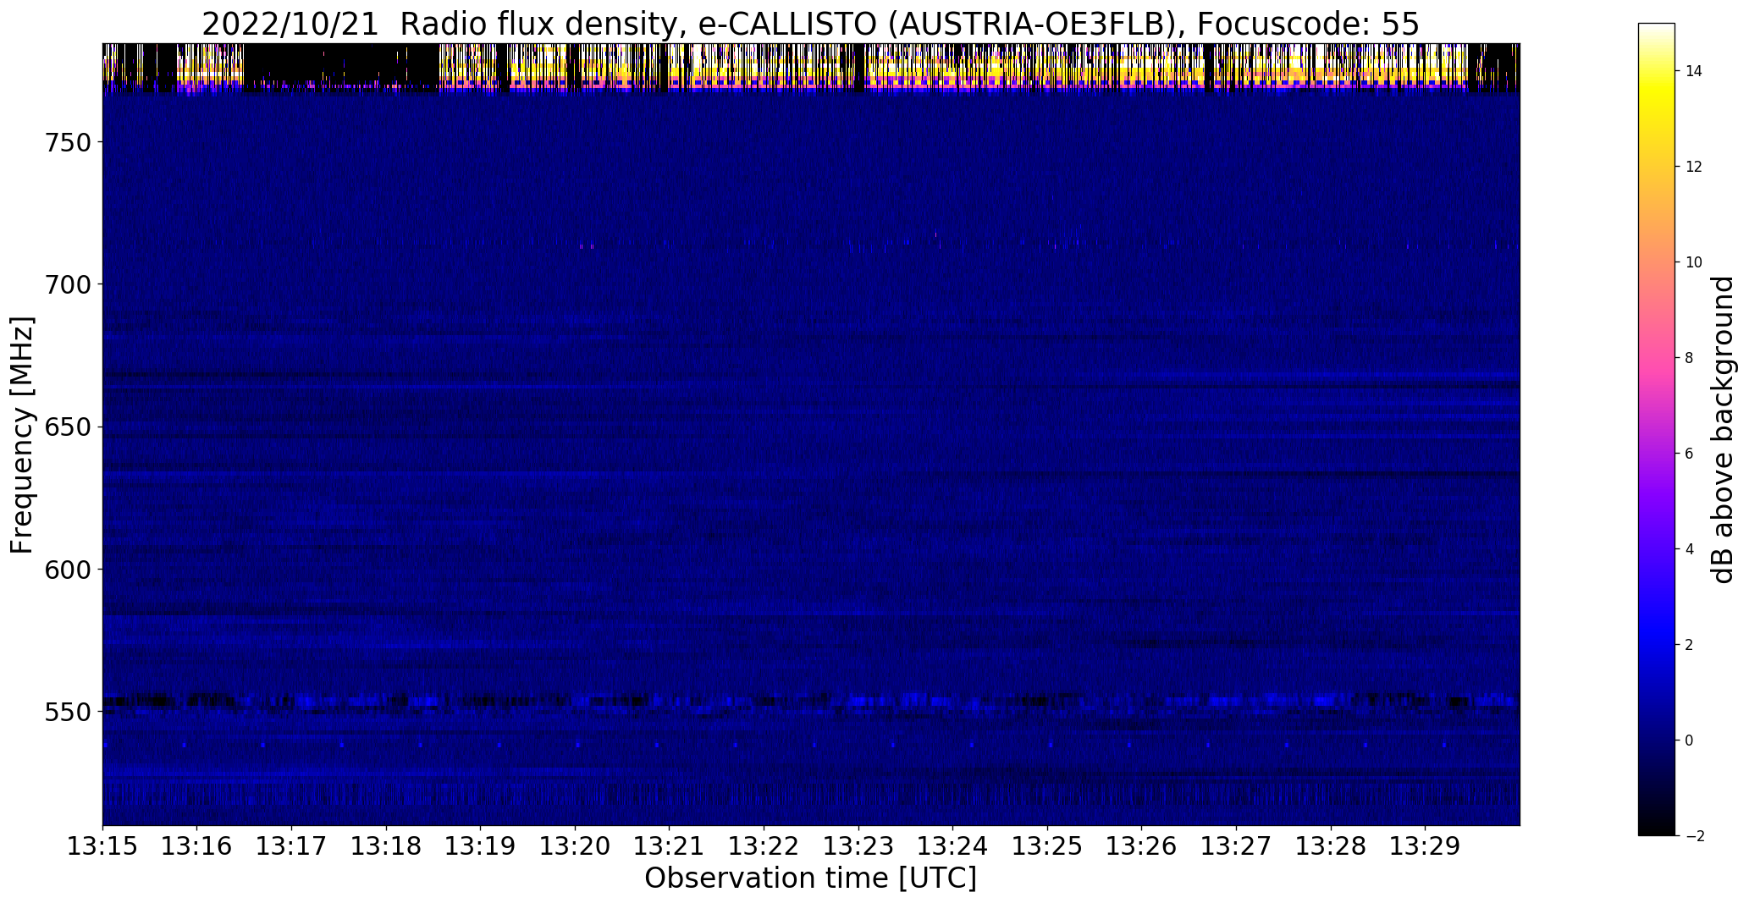Click the 'dB above background' colorbar label
The height and width of the screenshot is (903, 1749).
pyautogui.click(x=1724, y=430)
